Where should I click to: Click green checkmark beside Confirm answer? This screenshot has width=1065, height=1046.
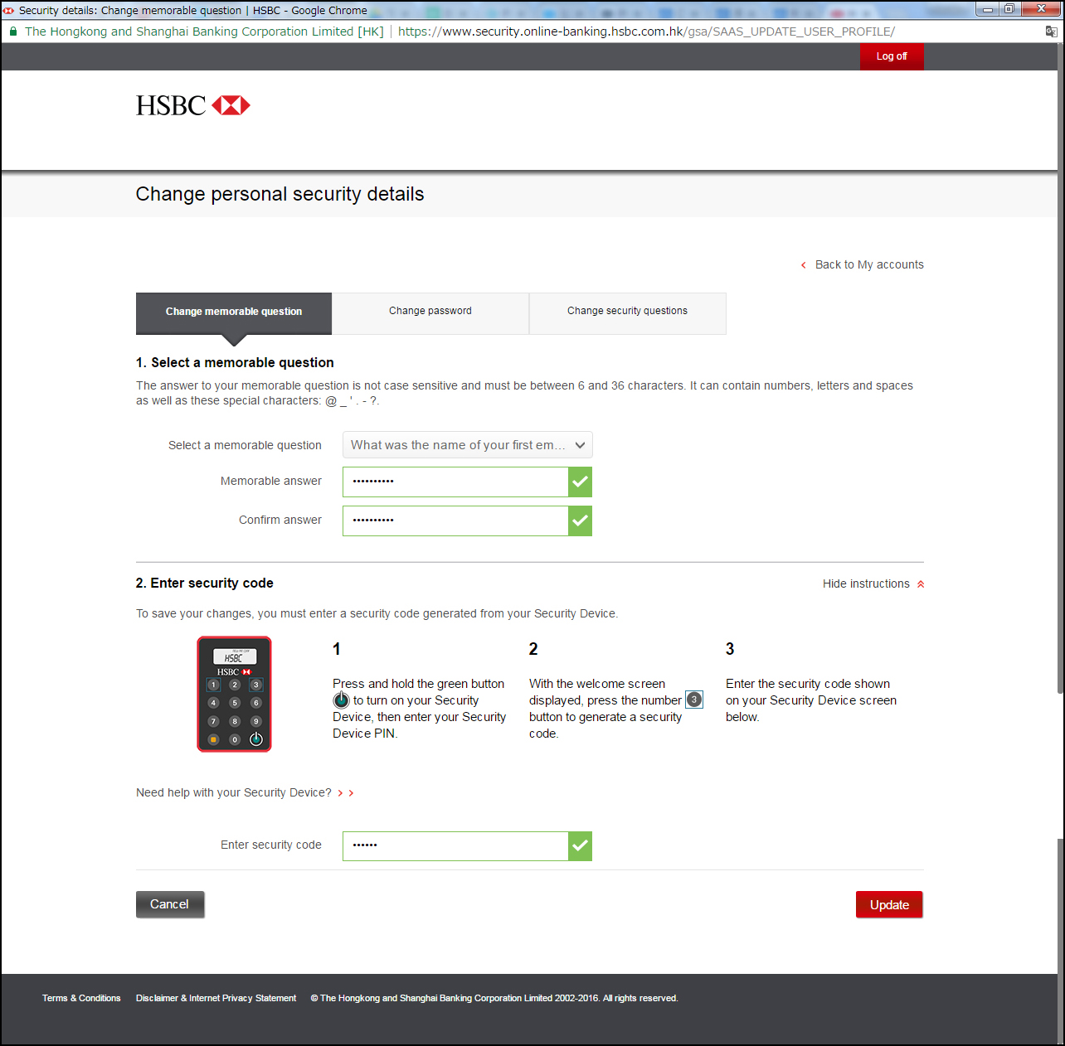click(580, 521)
